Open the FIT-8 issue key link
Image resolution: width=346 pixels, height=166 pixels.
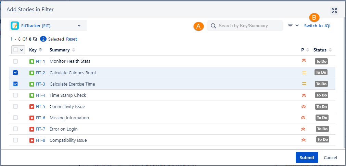point(41,140)
